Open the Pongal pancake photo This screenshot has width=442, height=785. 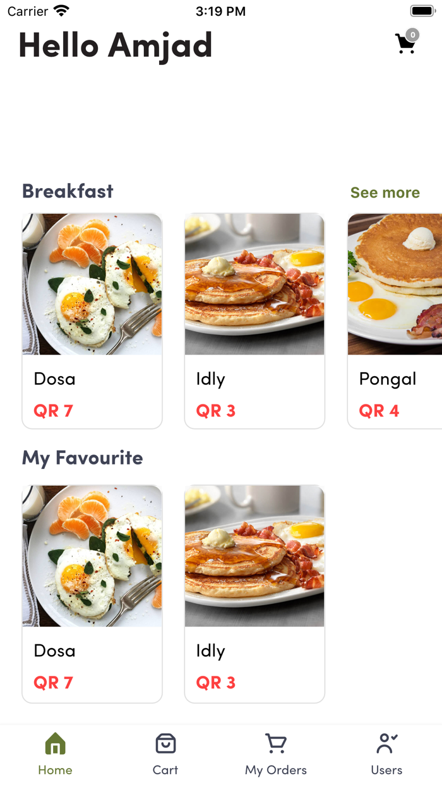click(x=395, y=284)
